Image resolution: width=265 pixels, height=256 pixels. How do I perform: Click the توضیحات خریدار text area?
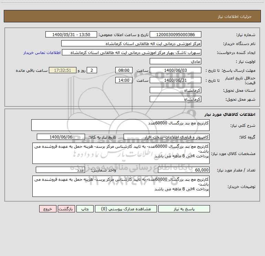pos(121,186)
